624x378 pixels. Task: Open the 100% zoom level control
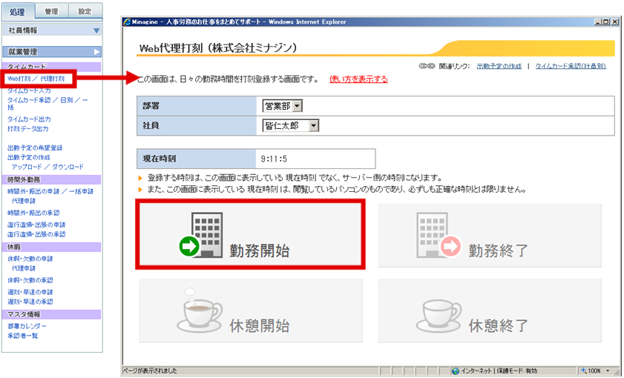595,371
